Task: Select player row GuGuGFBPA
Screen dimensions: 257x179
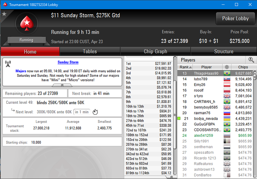Action: [x=216, y=124]
